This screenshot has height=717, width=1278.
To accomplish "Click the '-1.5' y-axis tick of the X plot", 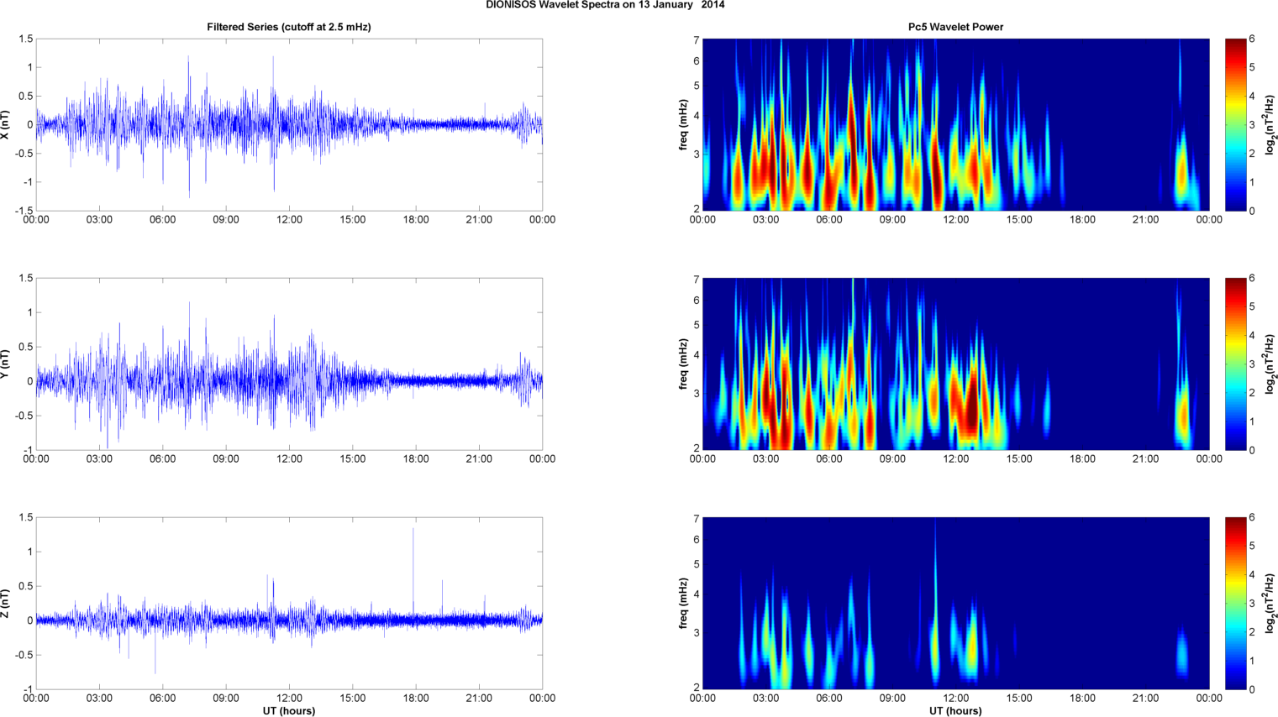I will click(x=24, y=211).
